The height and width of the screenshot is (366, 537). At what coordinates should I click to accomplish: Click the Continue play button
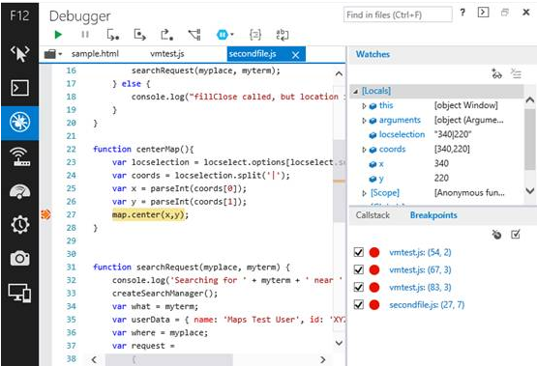tap(58, 35)
